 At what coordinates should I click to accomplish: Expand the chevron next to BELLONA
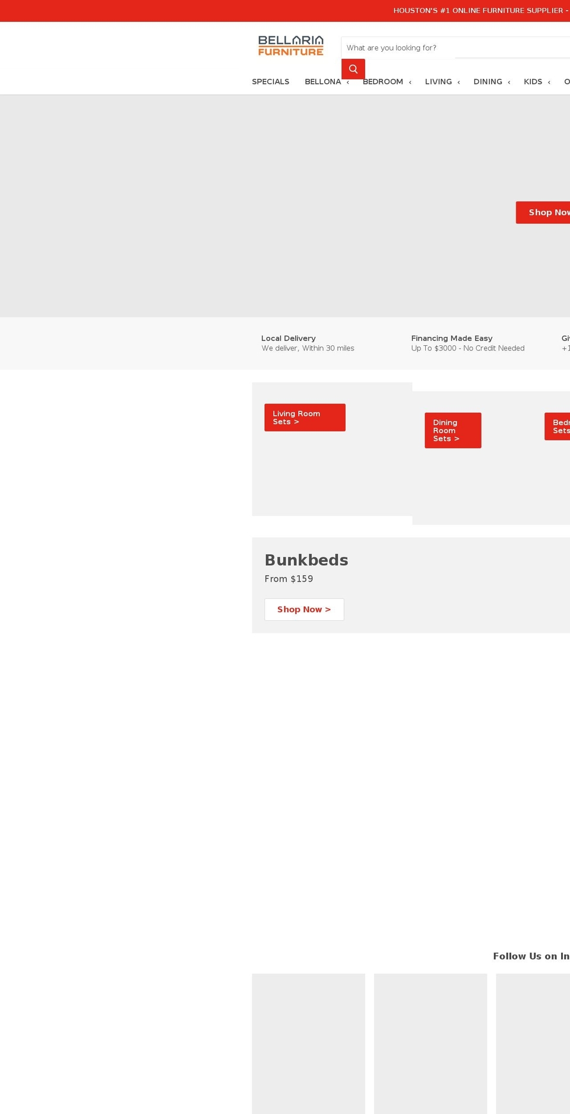pyautogui.click(x=348, y=83)
